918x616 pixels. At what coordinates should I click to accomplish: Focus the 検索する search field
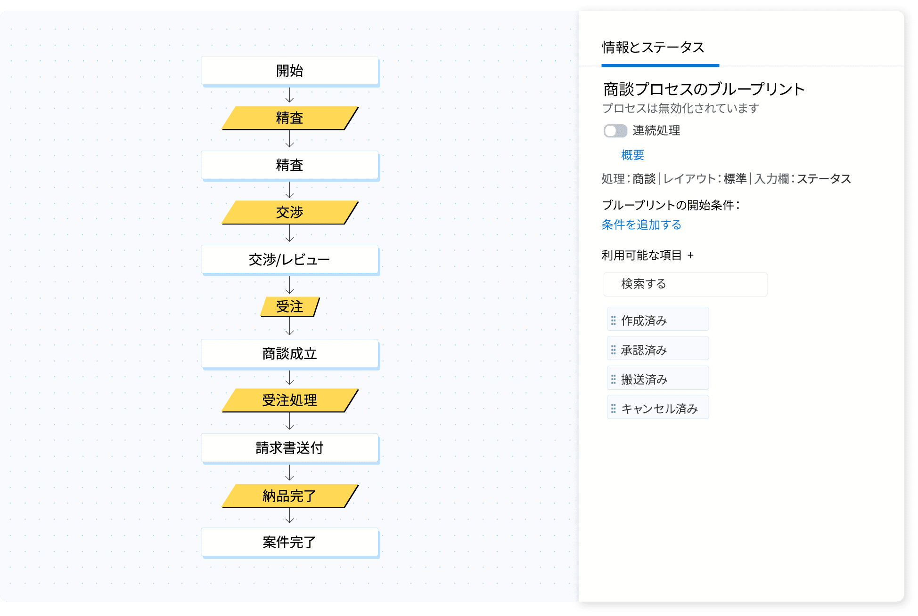685,284
